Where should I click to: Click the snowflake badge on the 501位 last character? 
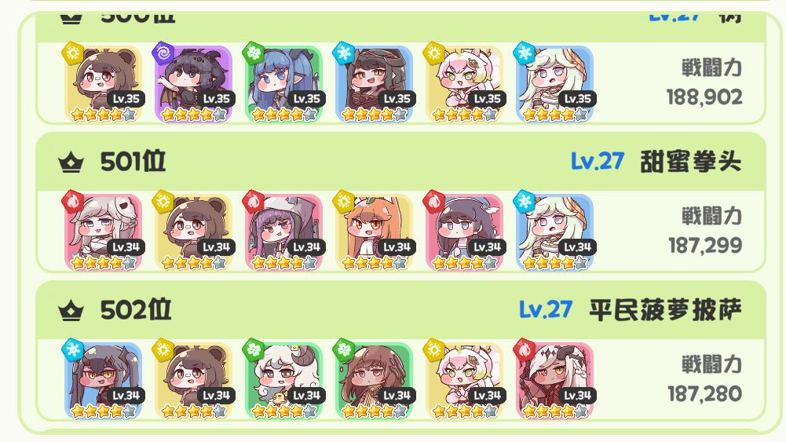(525, 200)
